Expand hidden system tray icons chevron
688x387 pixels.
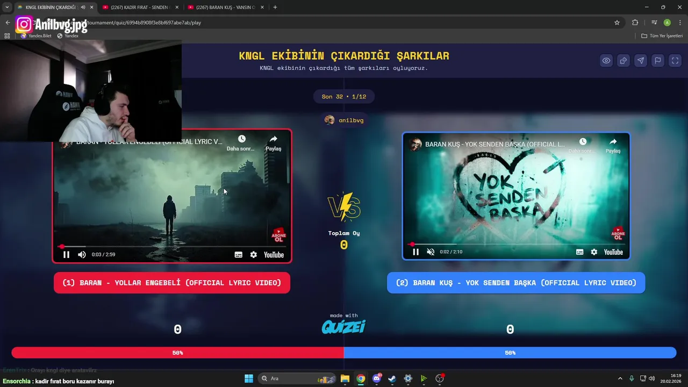point(620,378)
